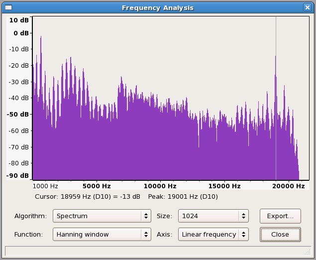Viewport: 316px width, 260px height.
Task: Click the arrow stepper of Function combo
Action: [x=146, y=235]
